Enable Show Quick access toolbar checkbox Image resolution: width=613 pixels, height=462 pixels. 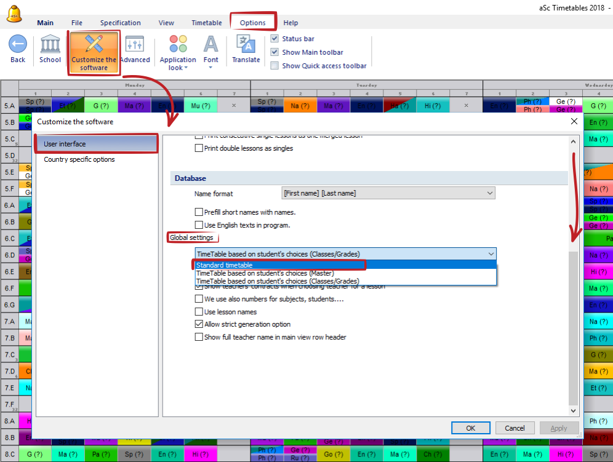click(x=275, y=66)
